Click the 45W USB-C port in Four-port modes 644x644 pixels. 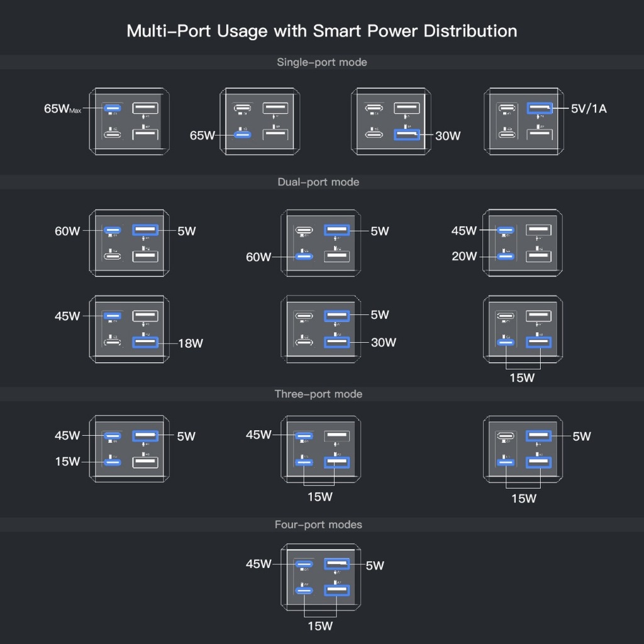click(304, 564)
